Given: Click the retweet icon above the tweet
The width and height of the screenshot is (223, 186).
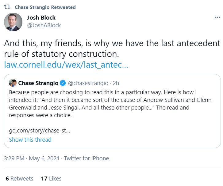Looking at the screenshot, I should point(7,7).
